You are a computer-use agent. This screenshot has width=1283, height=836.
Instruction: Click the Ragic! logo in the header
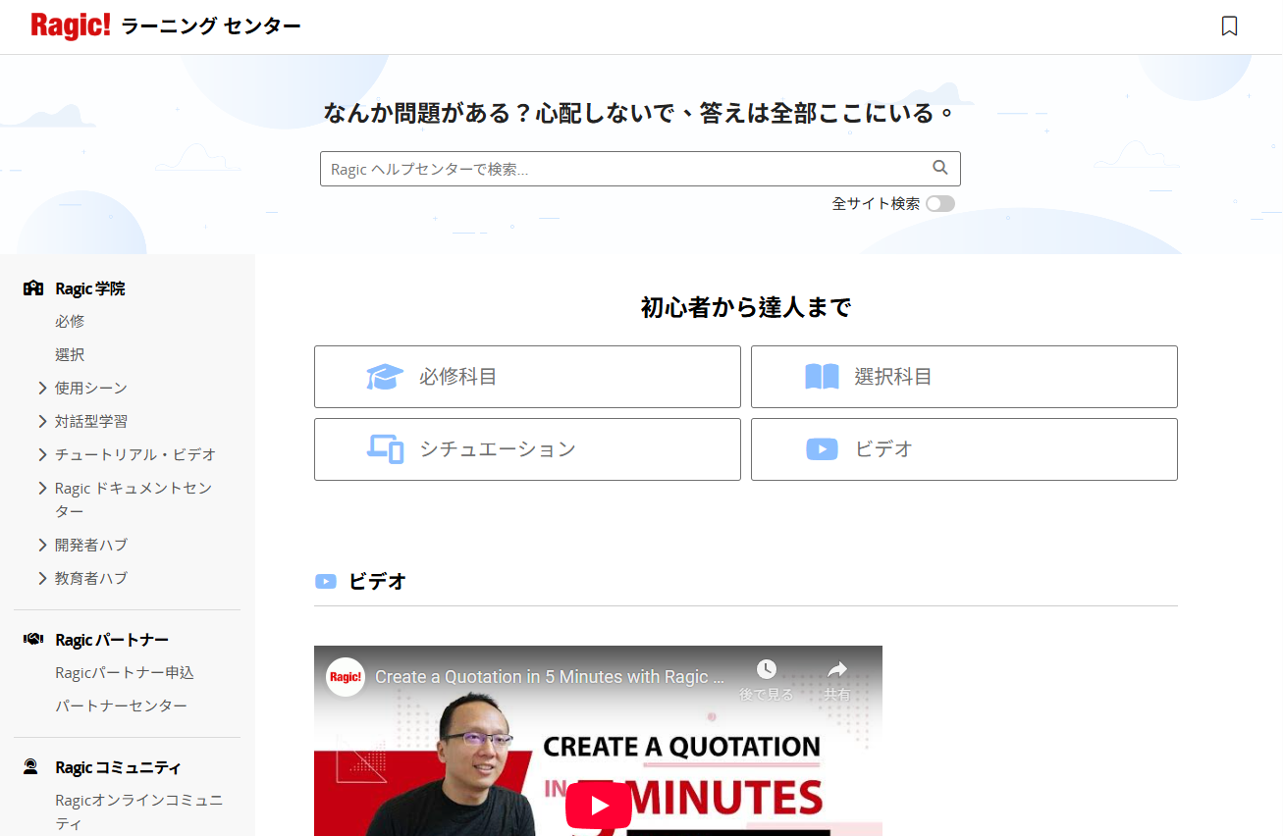click(71, 26)
